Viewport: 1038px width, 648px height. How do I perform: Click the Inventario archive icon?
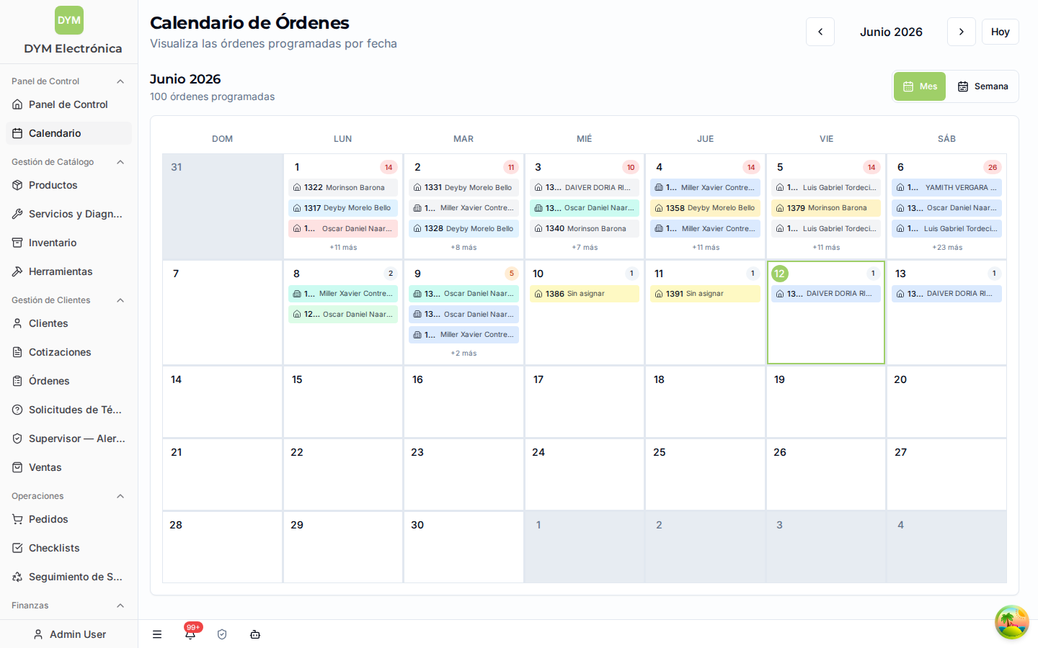click(x=17, y=243)
